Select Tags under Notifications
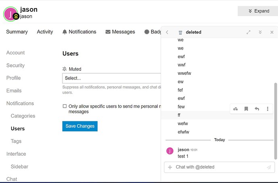Screen dimensions: 278x183 coord(16,141)
